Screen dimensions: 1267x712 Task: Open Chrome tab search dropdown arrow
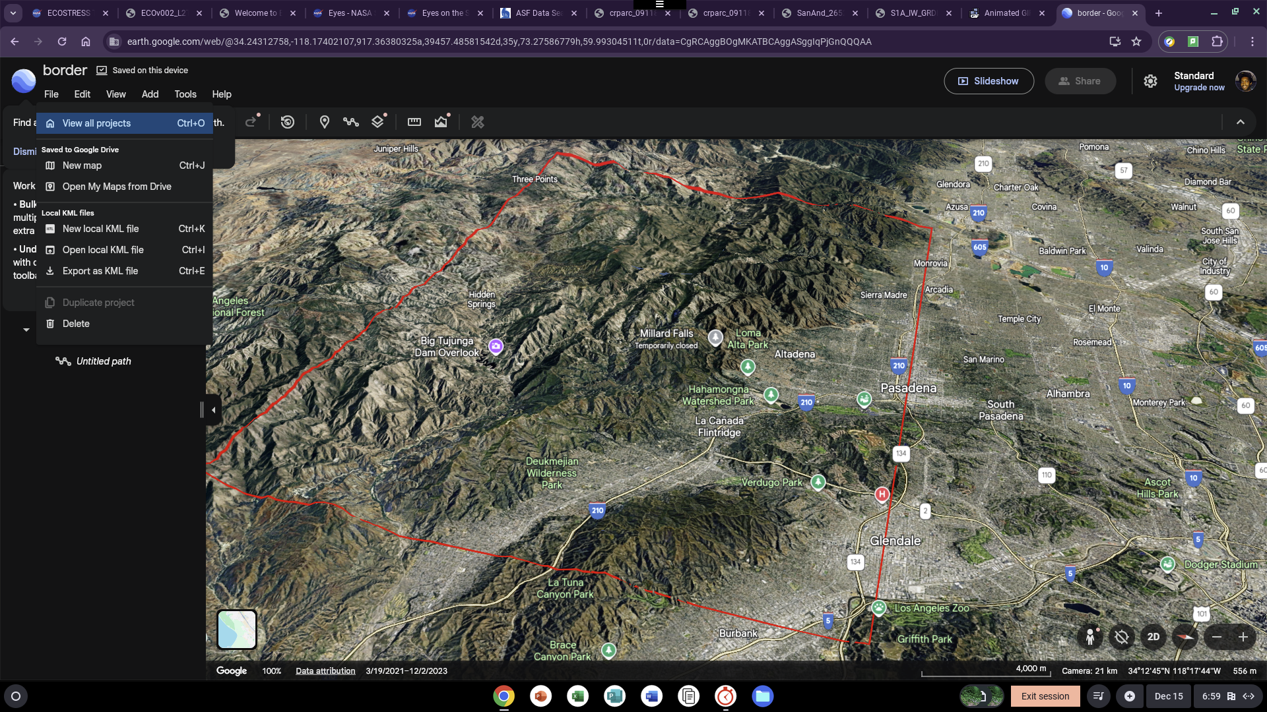(x=13, y=13)
